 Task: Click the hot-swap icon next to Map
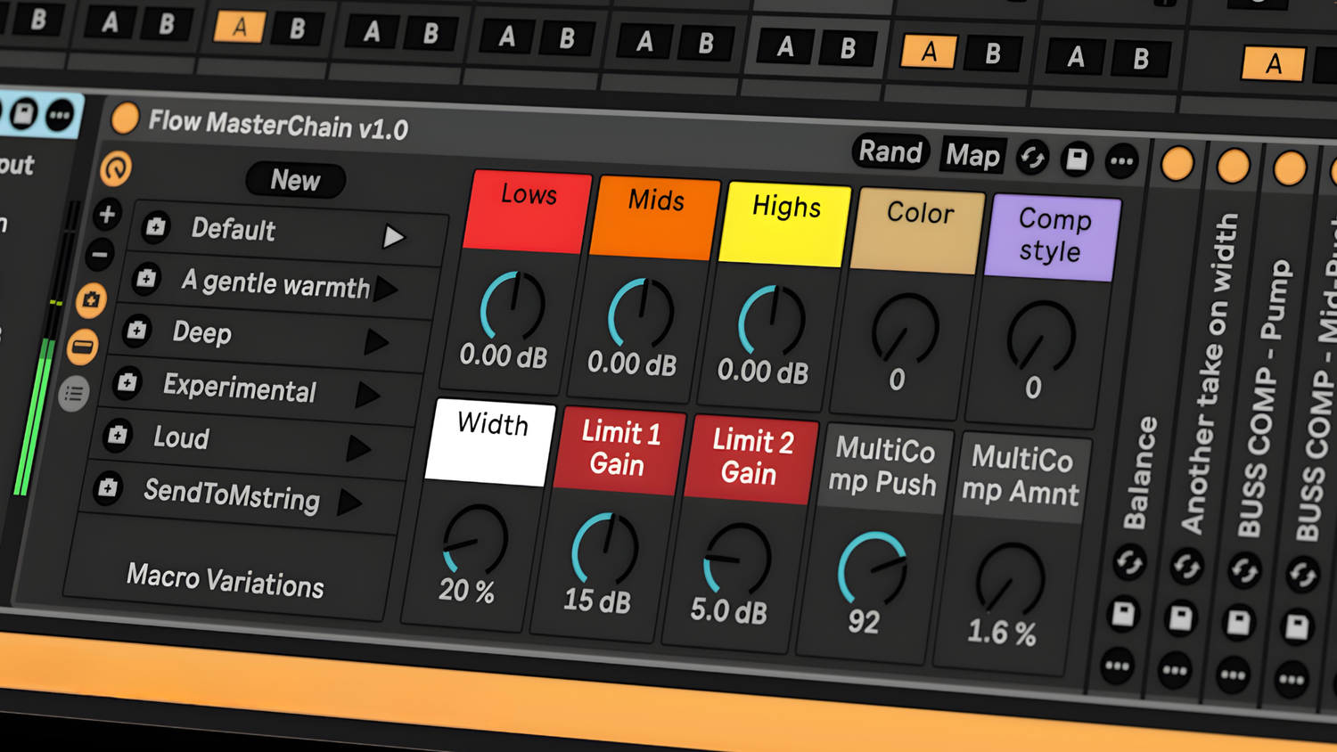[1032, 159]
